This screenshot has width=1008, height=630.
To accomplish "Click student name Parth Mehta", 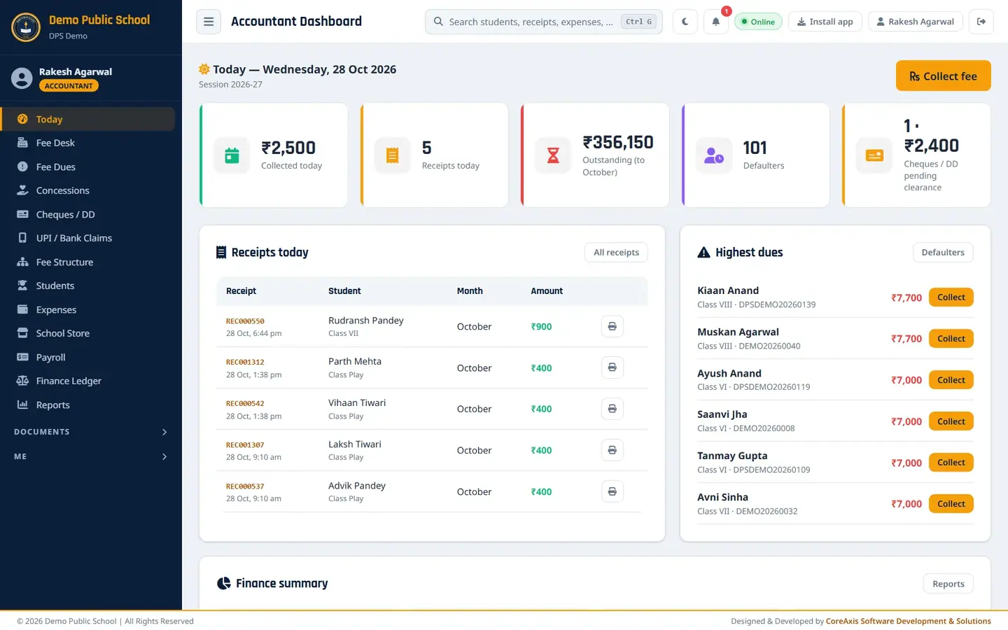I will pyautogui.click(x=355, y=361).
